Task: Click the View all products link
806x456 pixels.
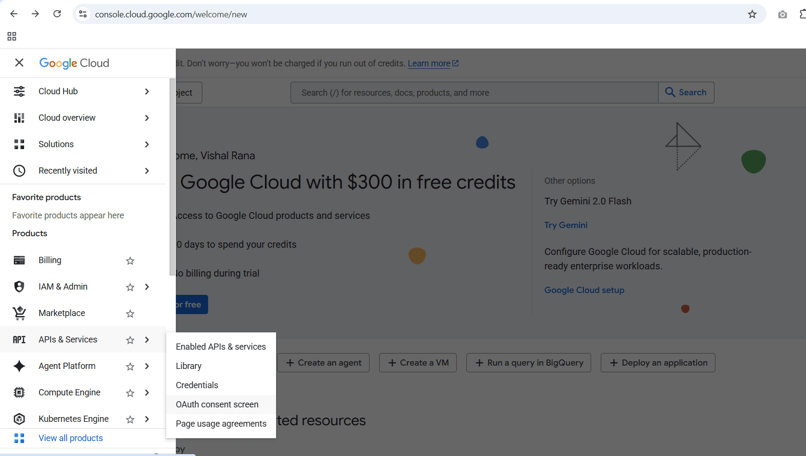Action: pos(71,438)
